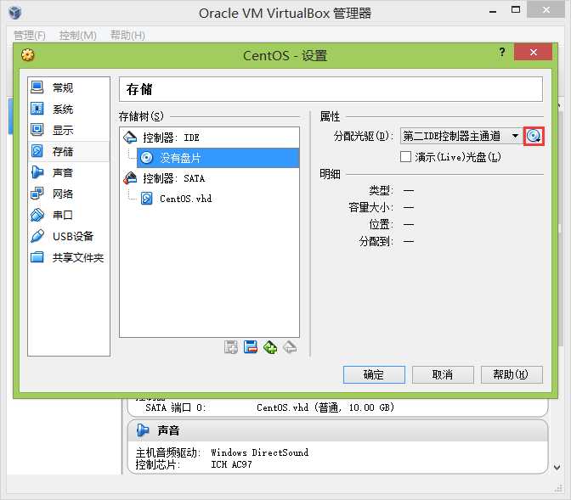Click the 共享文件夹 label in settings list
The image size is (571, 500).
click(x=78, y=257)
